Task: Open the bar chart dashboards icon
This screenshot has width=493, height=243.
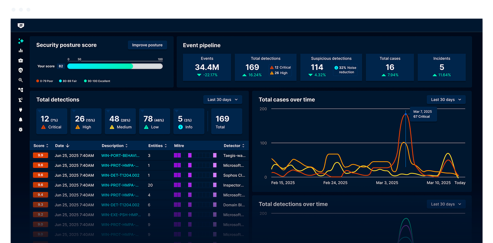Action: [21, 51]
